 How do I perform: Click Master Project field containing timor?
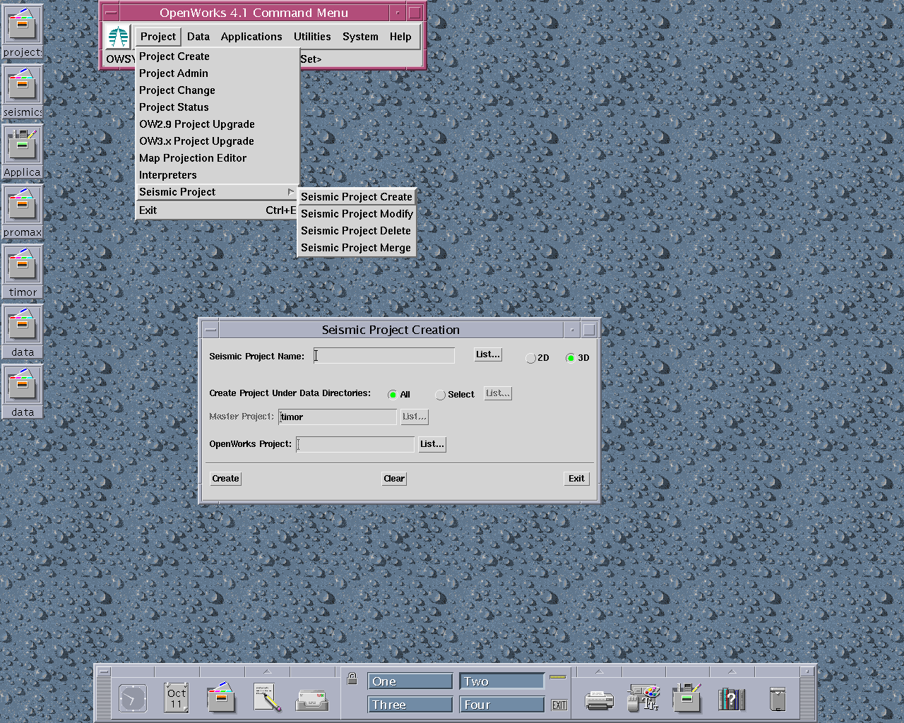click(338, 417)
